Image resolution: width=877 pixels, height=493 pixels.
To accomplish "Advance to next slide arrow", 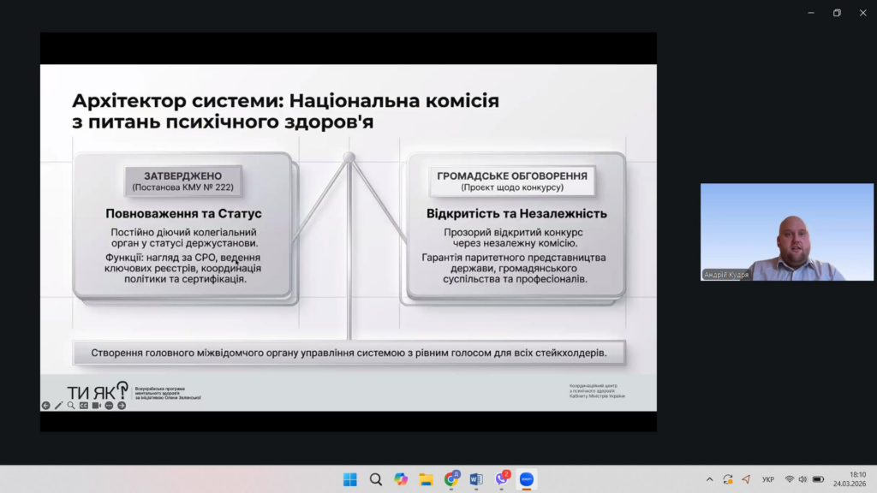I will pos(122,406).
